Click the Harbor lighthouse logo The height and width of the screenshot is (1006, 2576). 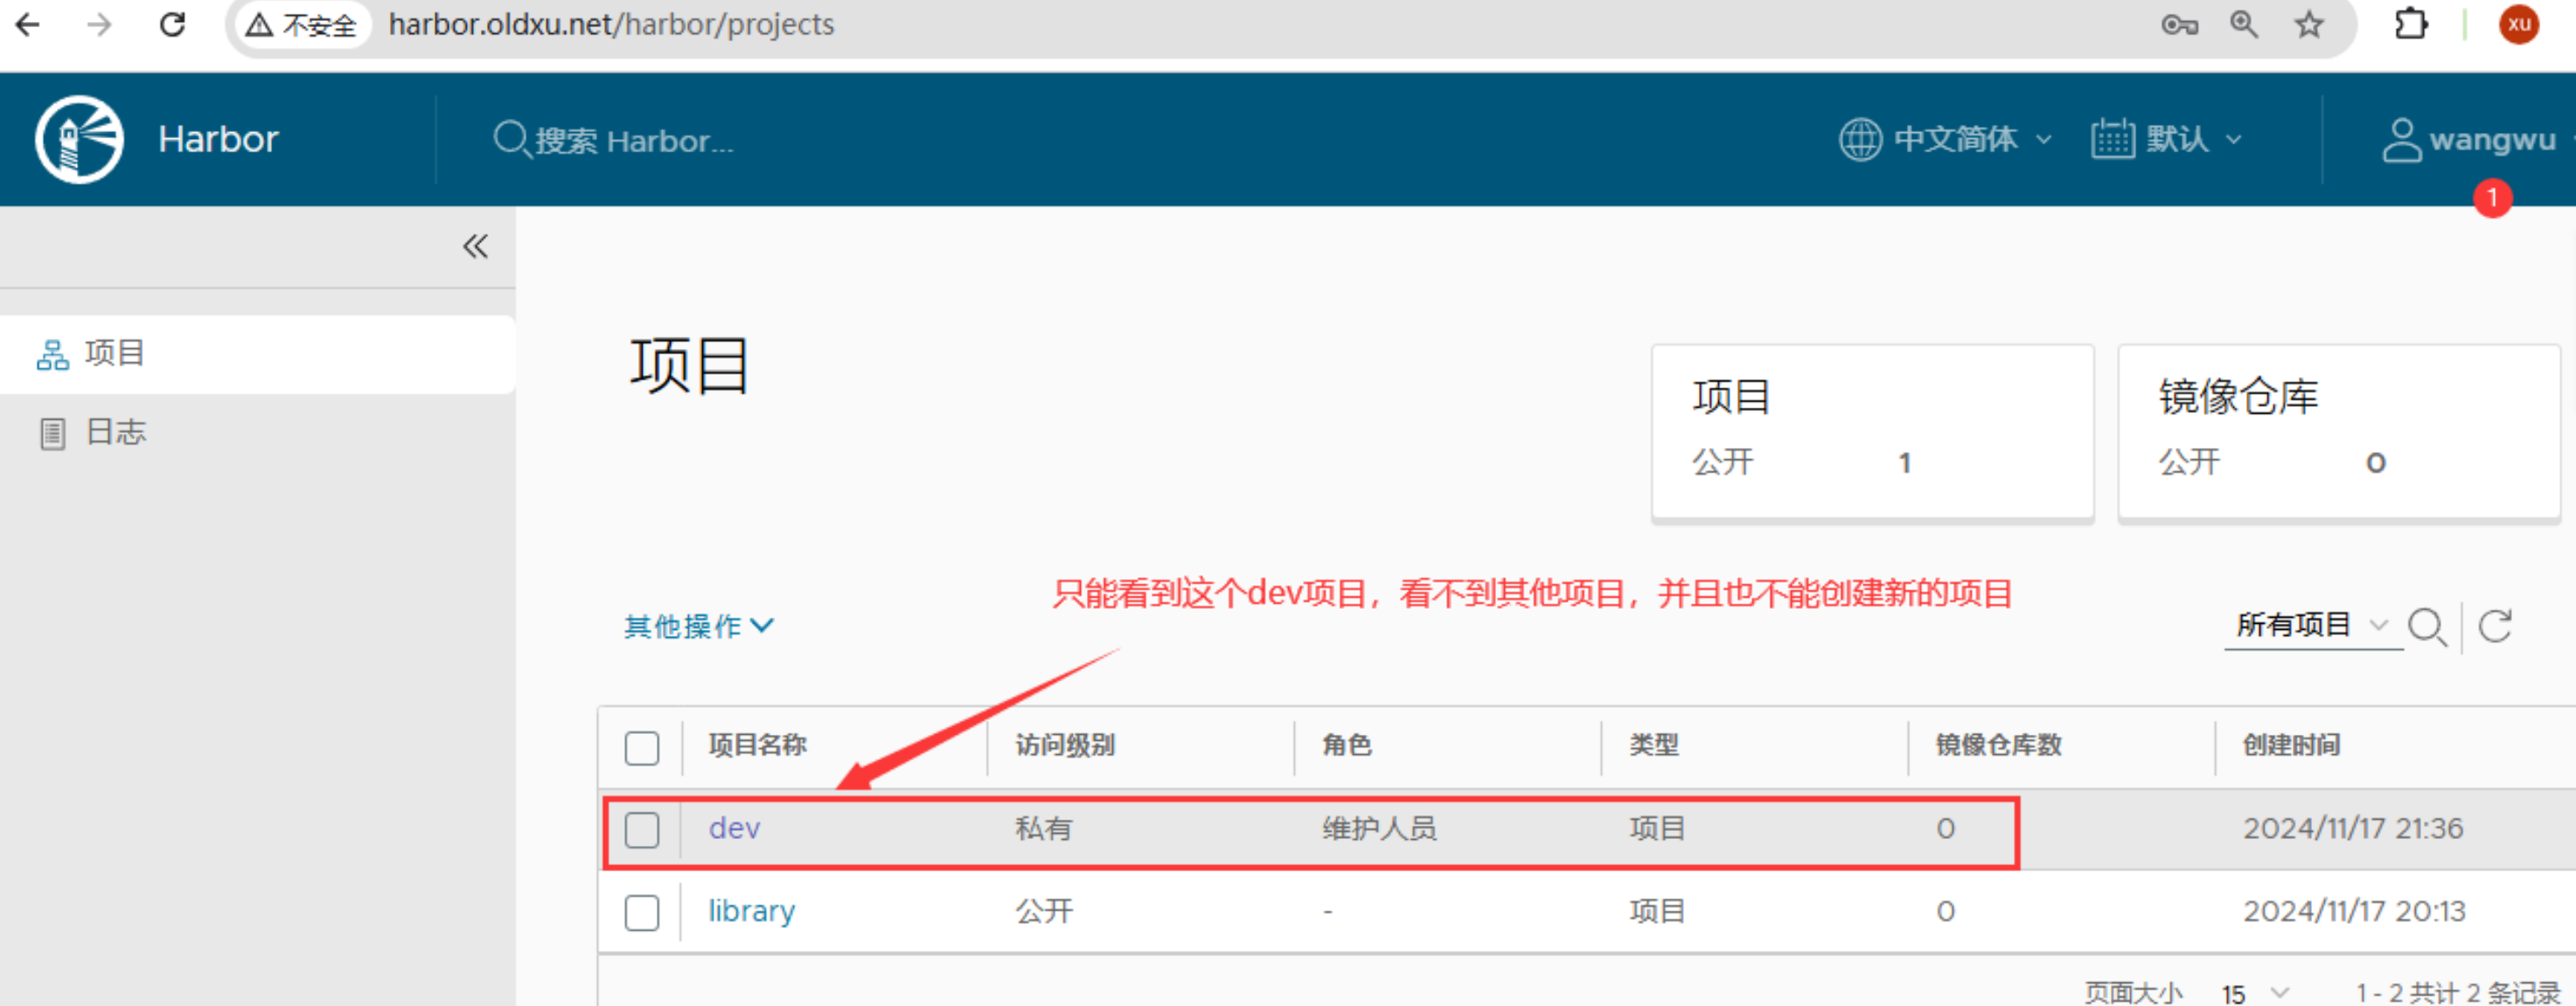(x=79, y=139)
